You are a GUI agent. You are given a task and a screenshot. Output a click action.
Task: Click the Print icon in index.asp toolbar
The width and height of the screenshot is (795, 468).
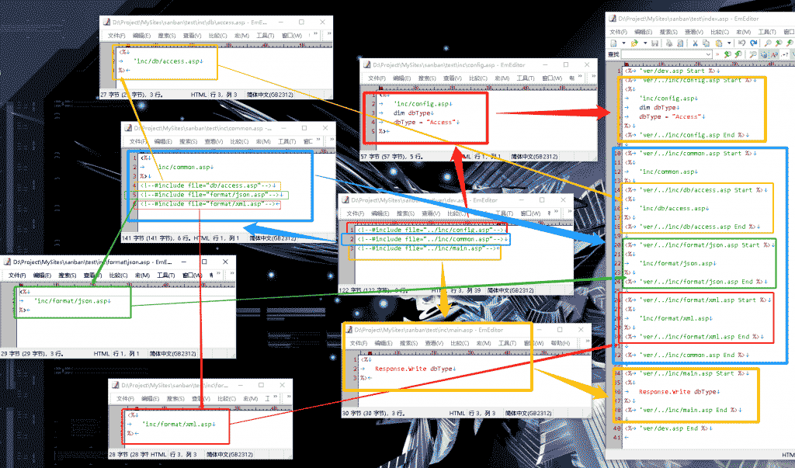point(669,43)
